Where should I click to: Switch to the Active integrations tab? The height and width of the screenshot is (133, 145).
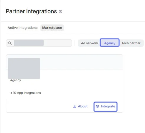click(23, 28)
